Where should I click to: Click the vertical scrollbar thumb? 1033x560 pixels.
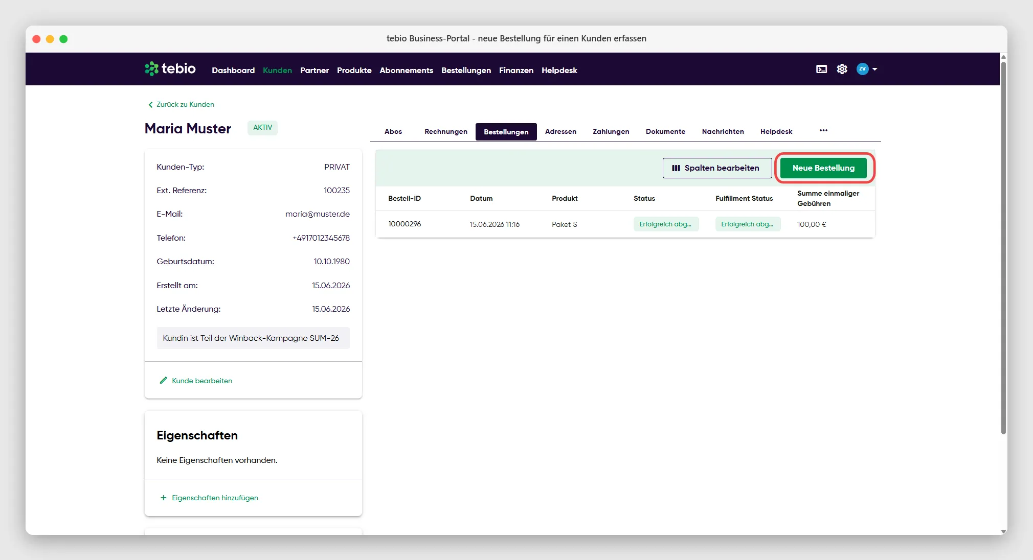(x=1003, y=248)
